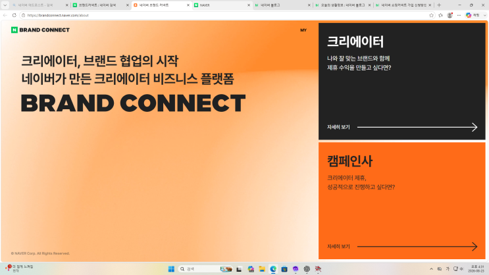Click the arrow in the 캠페인사 card
489x275 pixels.
[417, 247]
